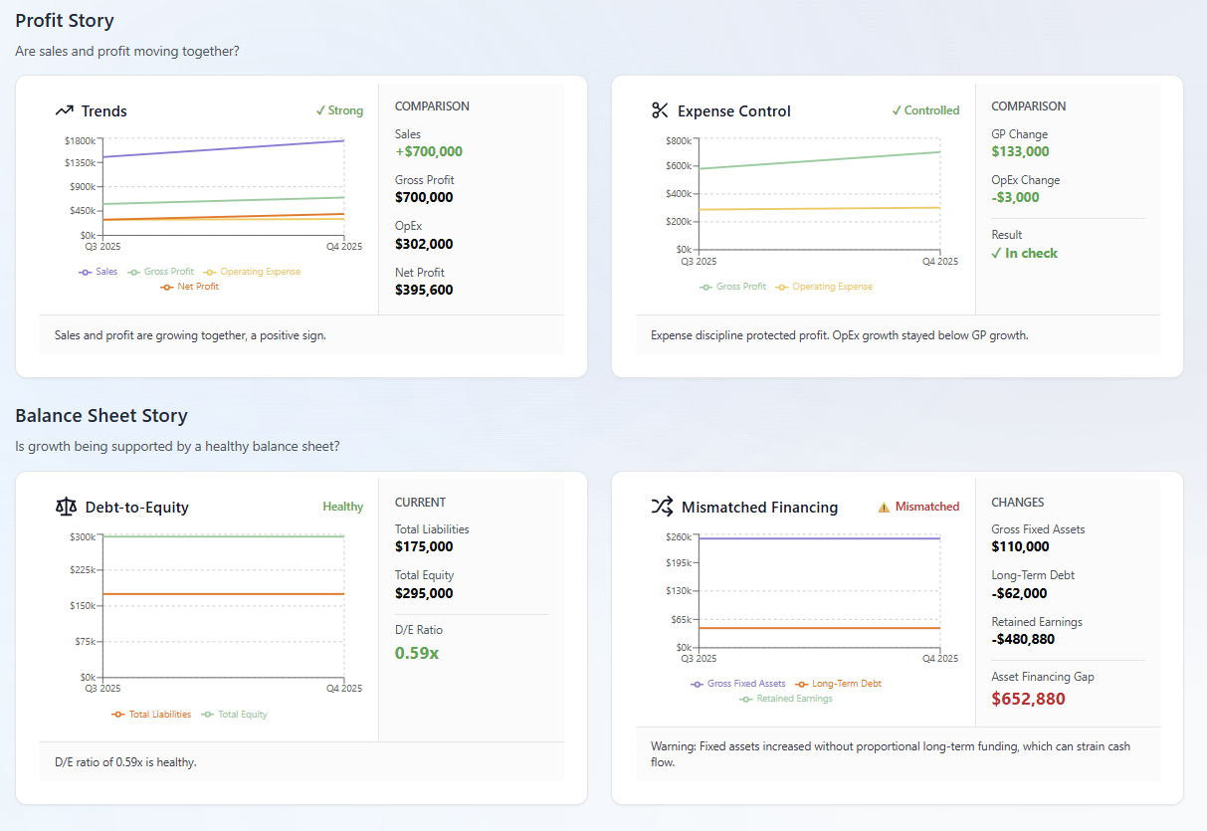Click the Gross Fixed Assets value $110,000
This screenshot has height=831, width=1207.
(x=1021, y=546)
